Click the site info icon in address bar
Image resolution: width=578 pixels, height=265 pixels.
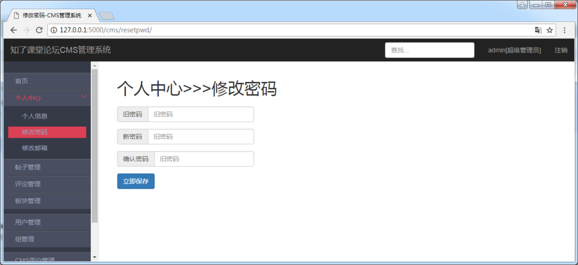point(54,30)
